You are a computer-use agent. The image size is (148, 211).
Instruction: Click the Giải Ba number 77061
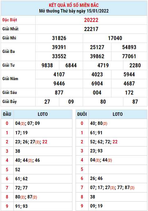tap(129, 56)
